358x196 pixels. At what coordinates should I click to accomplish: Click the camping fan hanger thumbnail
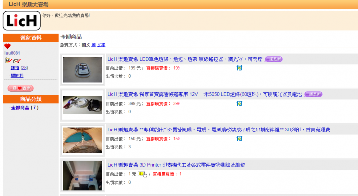click(83, 140)
